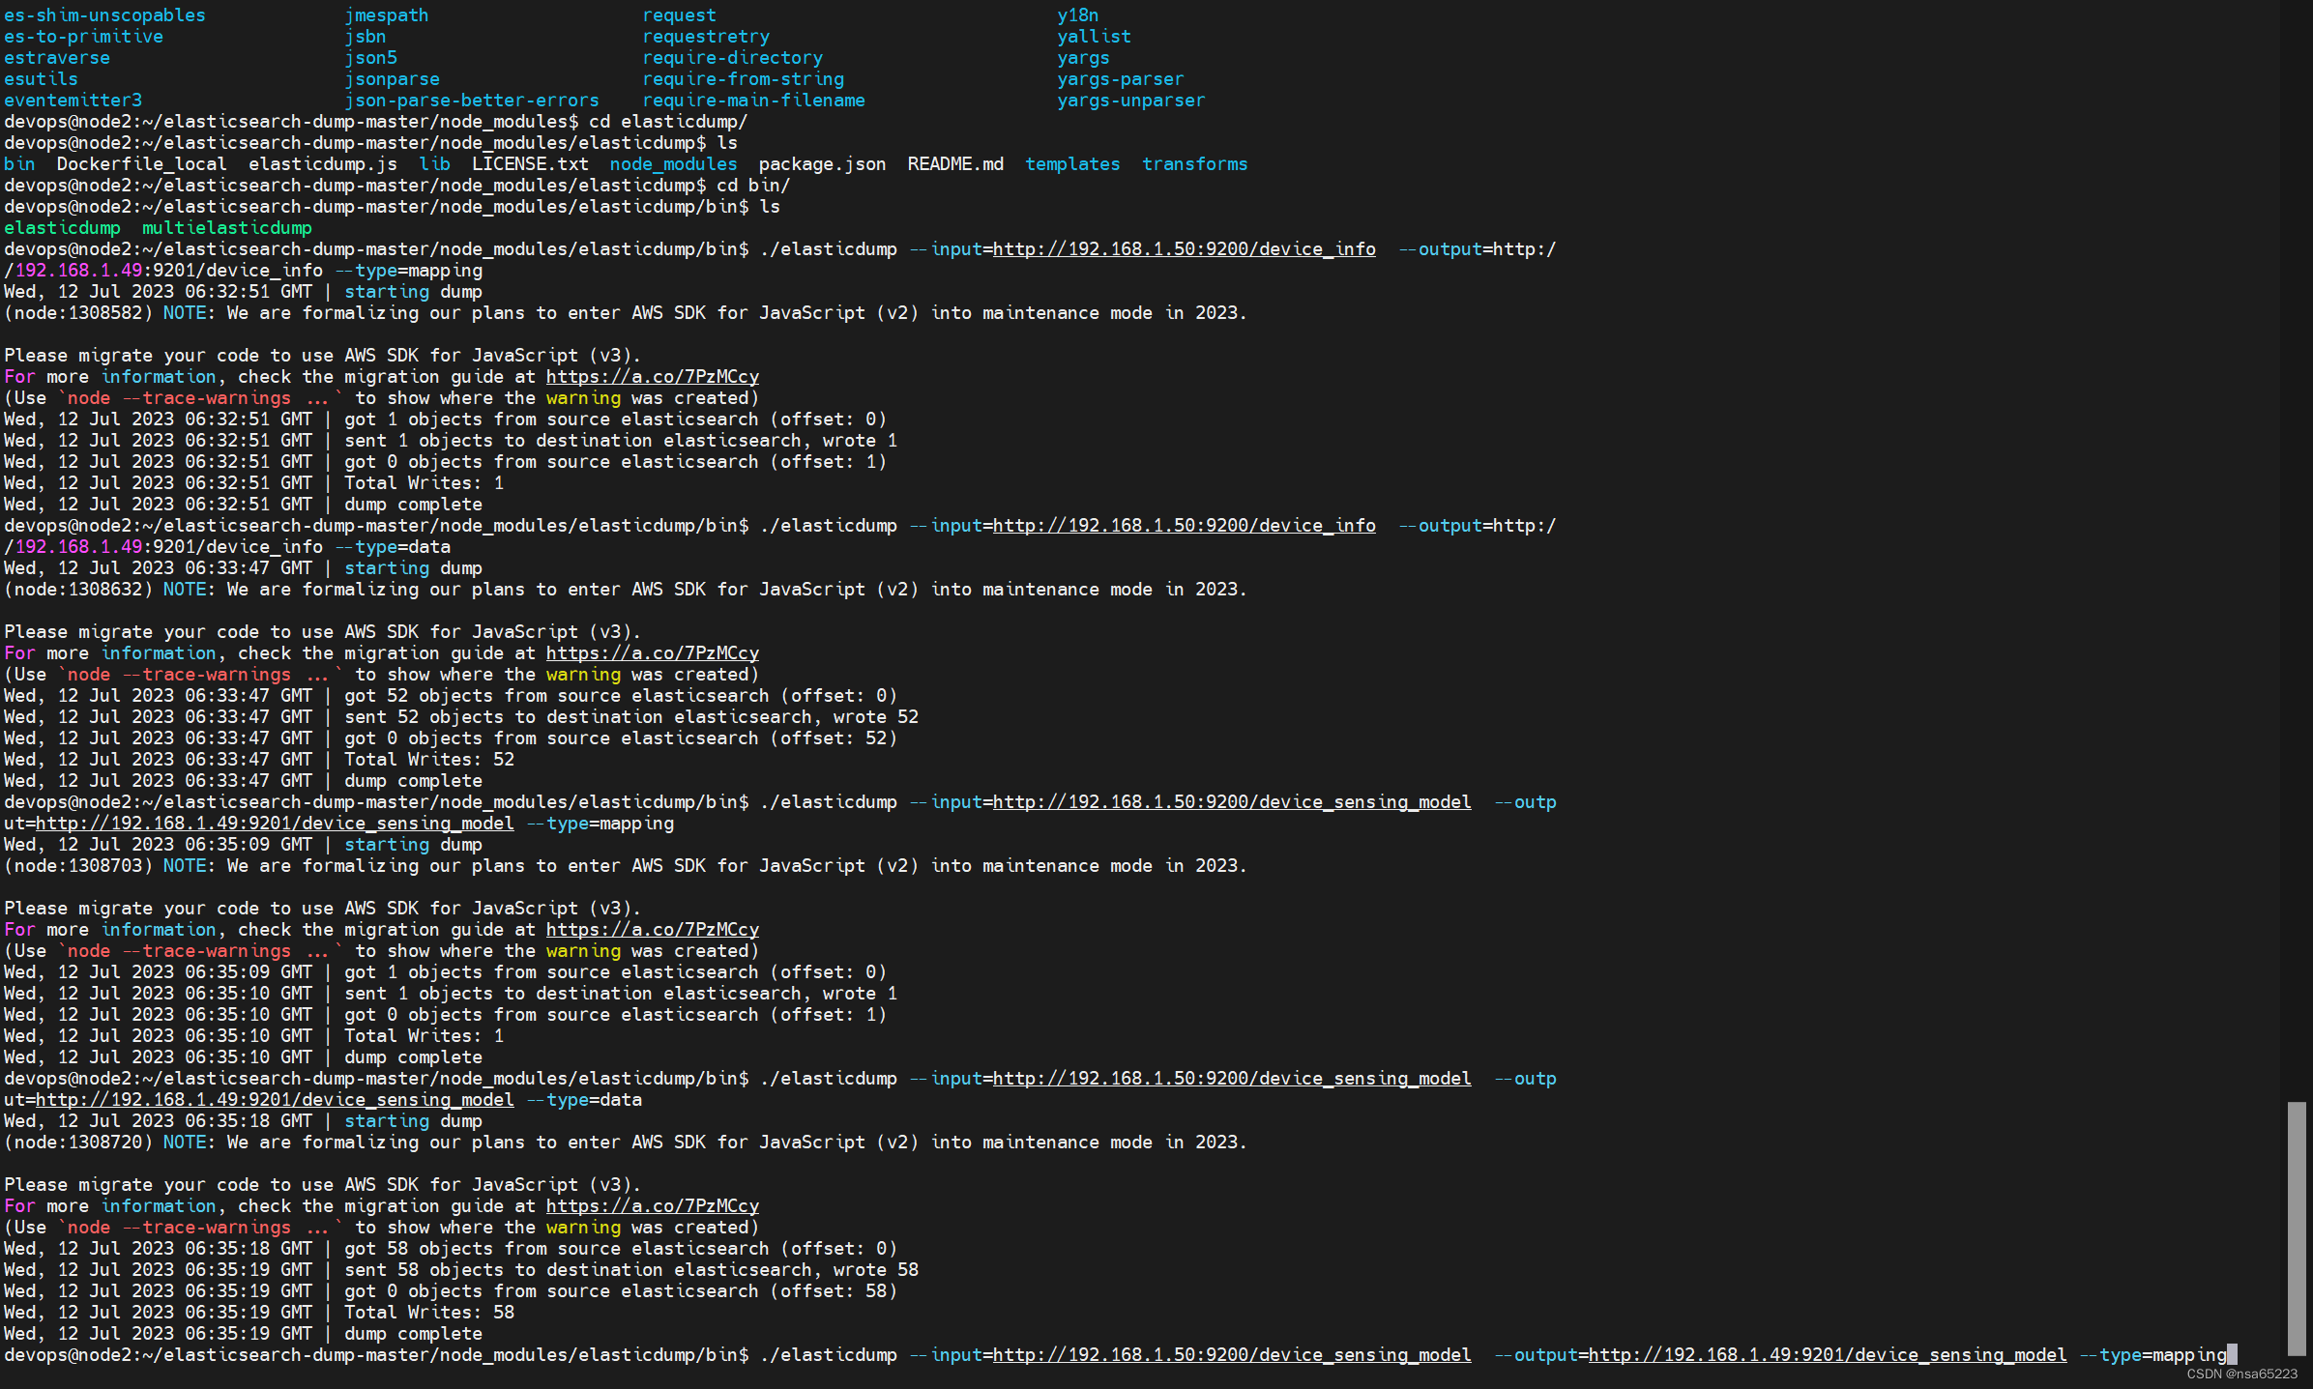Click the 'templates' directory name
This screenshot has width=2313, height=1389.
(1071, 164)
